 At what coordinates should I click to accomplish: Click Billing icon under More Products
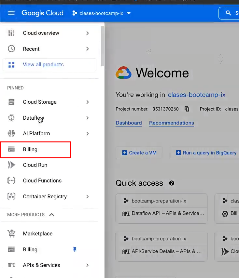[11, 249]
